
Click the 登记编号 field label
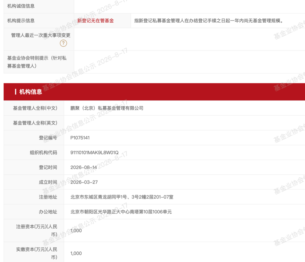pos(48,138)
